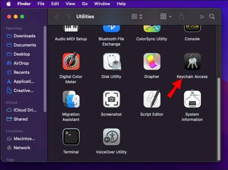228x170 pixels.
Task: Select Macintosh HD in the sidebar
Action: (21, 139)
